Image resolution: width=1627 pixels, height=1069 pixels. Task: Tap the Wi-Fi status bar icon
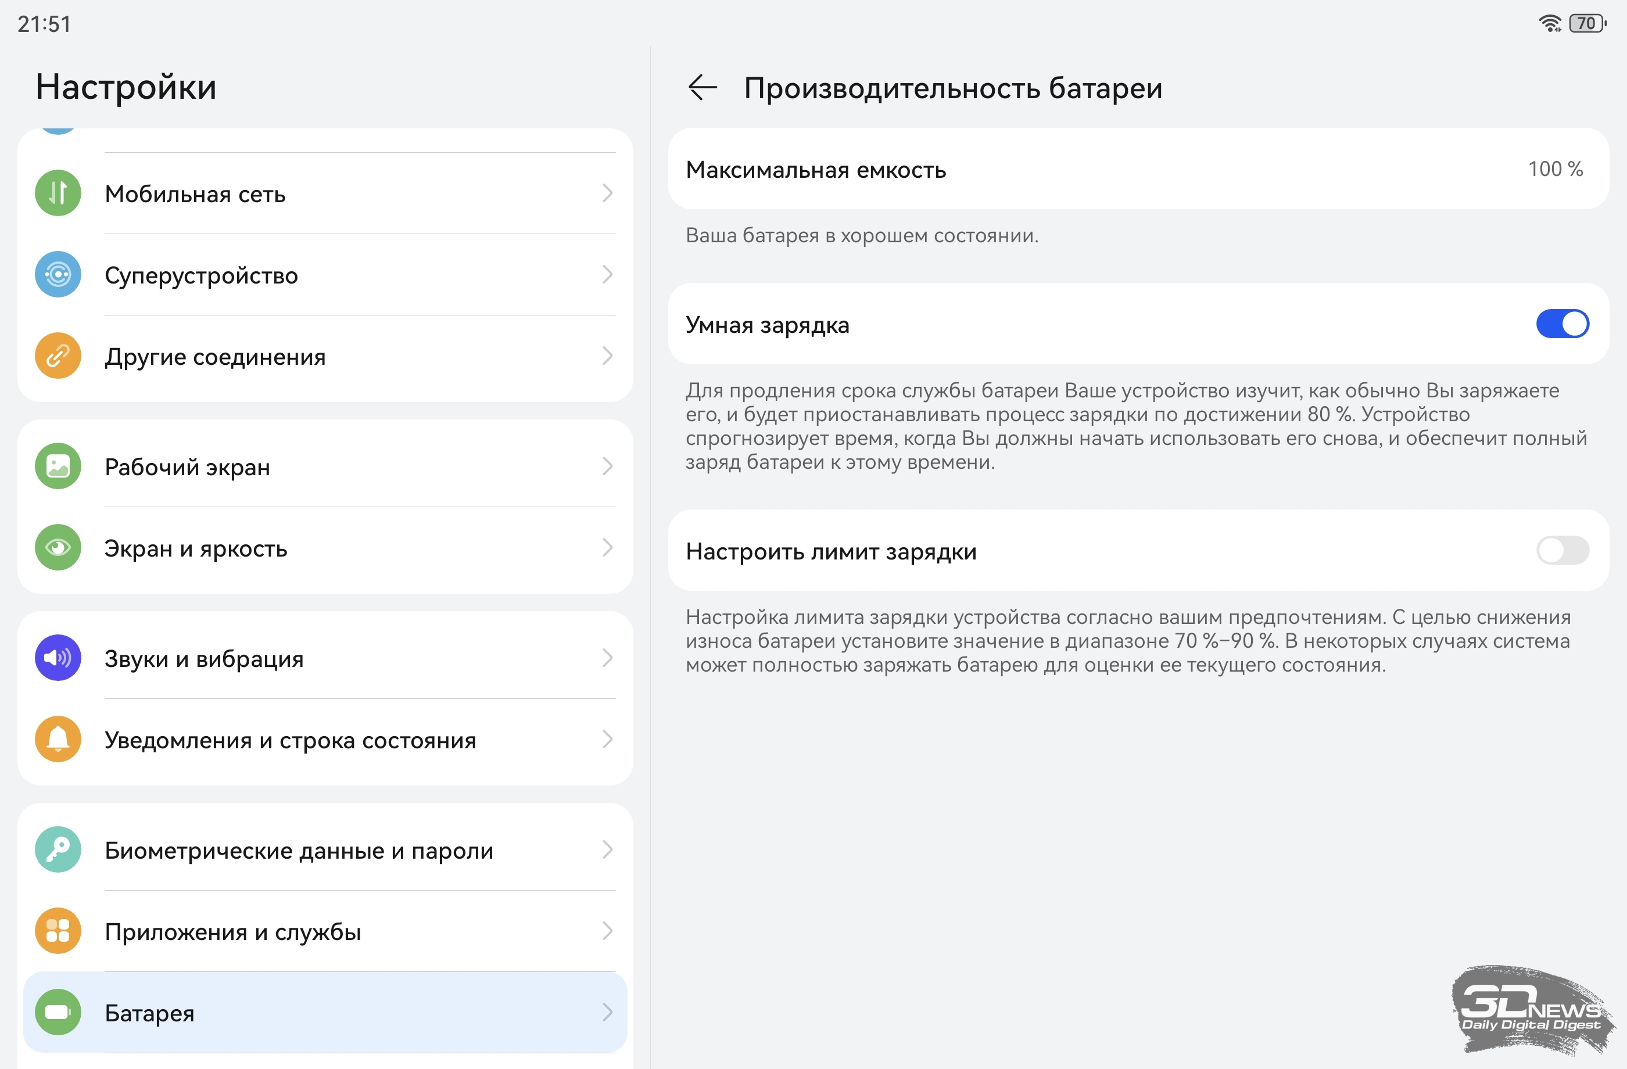[1549, 24]
